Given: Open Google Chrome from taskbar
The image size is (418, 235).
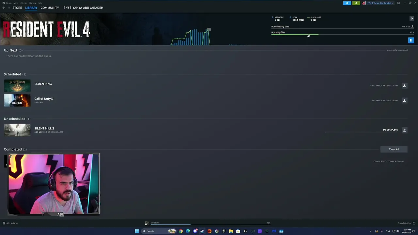Looking at the screenshot, I should pyautogui.click(x=181, y=231).
